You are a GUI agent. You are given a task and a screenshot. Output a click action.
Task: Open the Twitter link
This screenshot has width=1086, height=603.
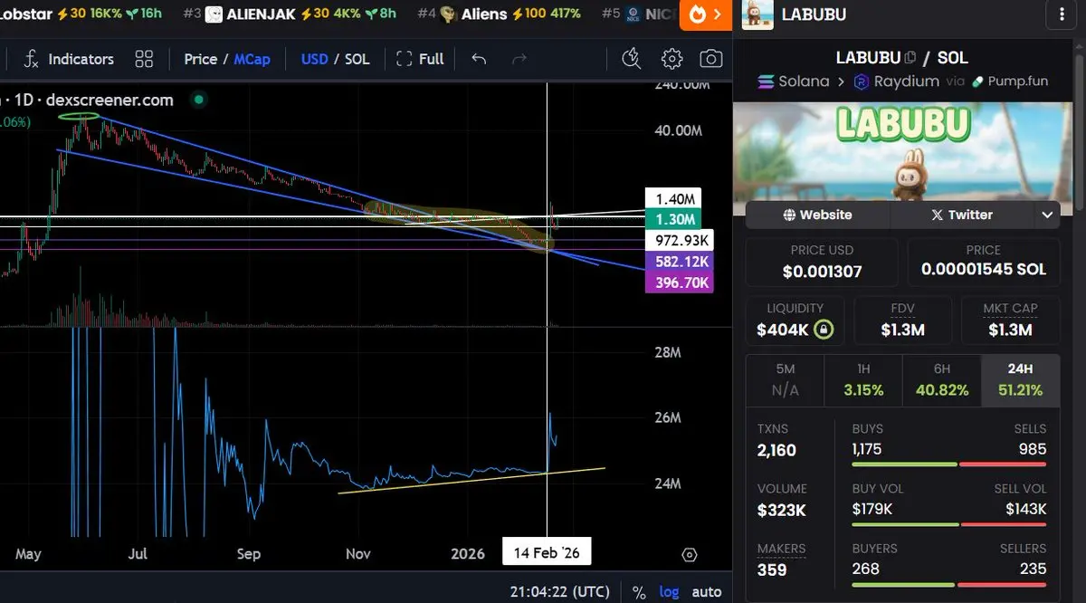point(962,215)
